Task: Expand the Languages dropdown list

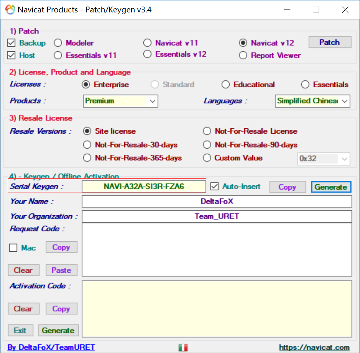Action: pos(313,101)
